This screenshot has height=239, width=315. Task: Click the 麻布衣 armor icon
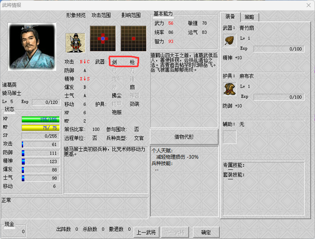point(229,89)
